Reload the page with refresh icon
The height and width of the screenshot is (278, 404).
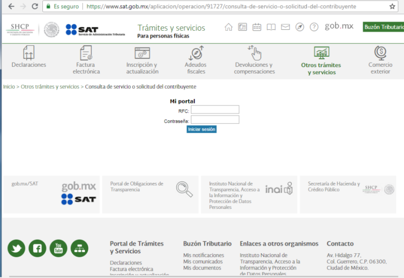point(35,6)
